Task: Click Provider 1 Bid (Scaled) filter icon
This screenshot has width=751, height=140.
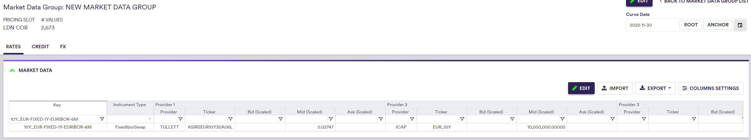Action: [281, 119]
